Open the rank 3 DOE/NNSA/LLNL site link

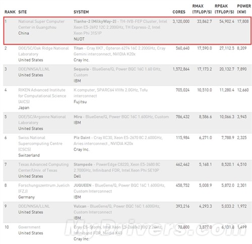click(x=34, y=69)
